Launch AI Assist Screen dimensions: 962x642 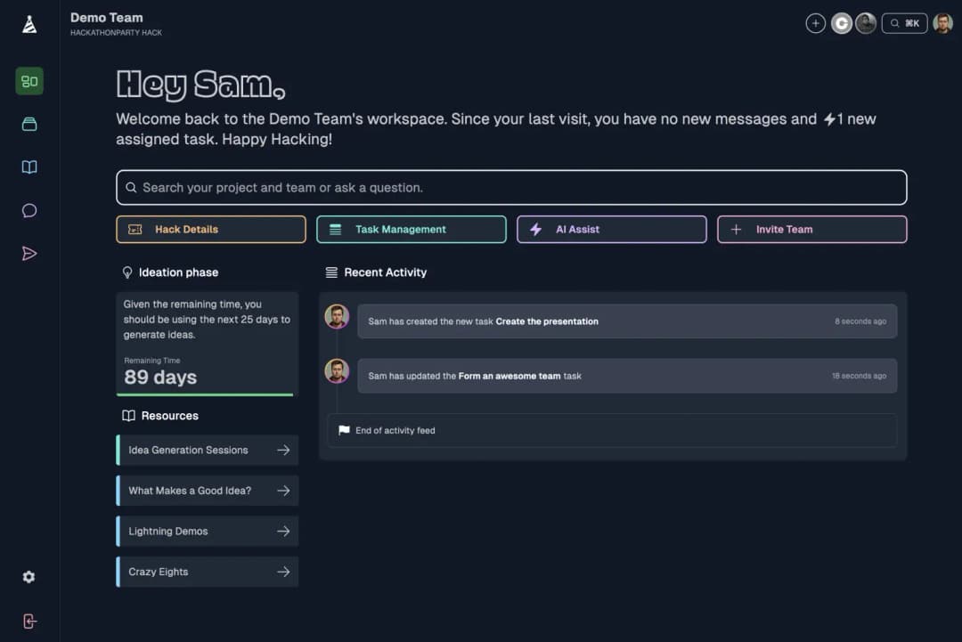point(611,230)
